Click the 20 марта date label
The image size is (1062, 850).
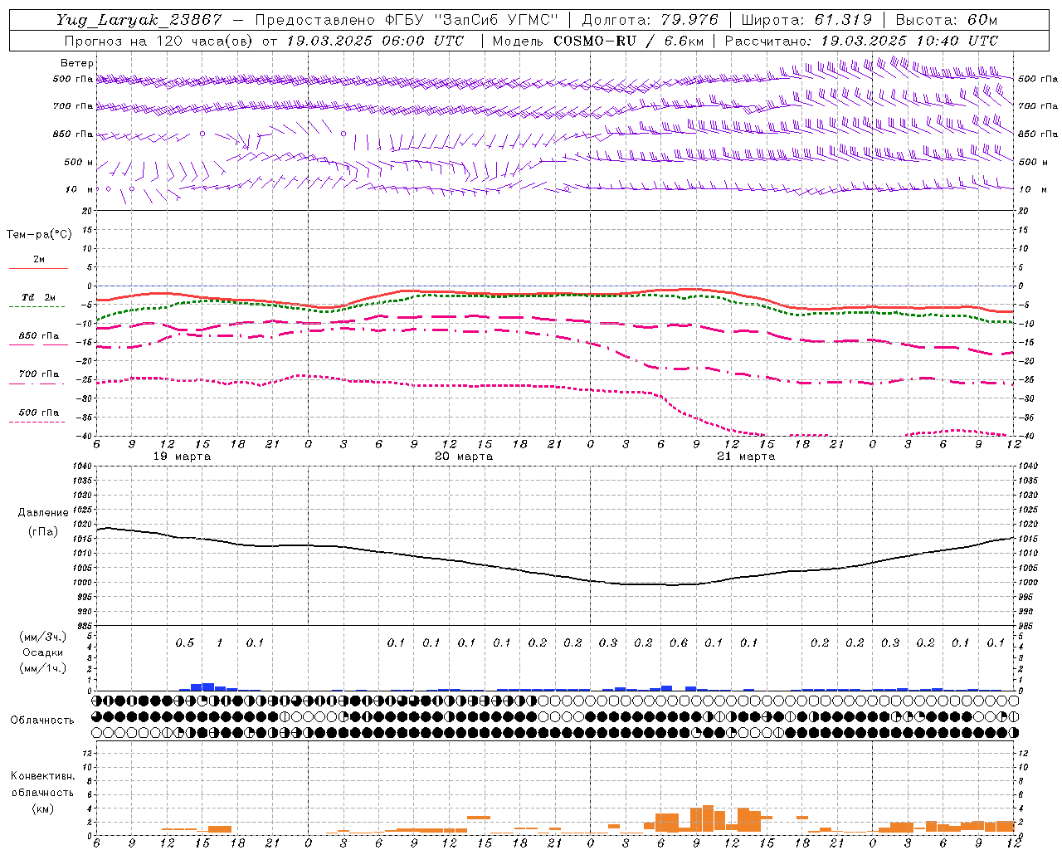coord(464,457)
